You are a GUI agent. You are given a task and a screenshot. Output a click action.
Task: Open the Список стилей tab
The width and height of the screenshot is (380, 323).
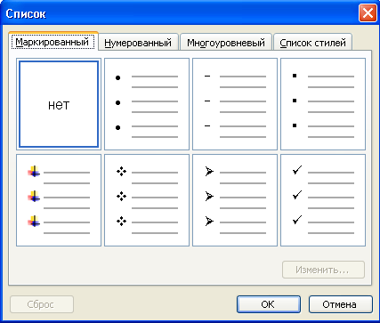tap(312, 43)
